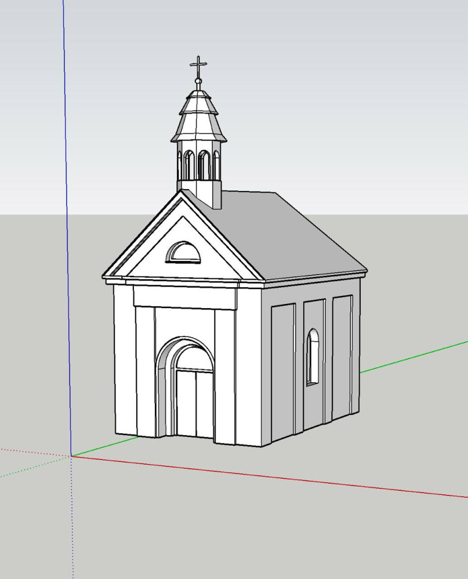Select the left leaf of the front door
Viewport: 468px width, 579px height.
[186, 403]
